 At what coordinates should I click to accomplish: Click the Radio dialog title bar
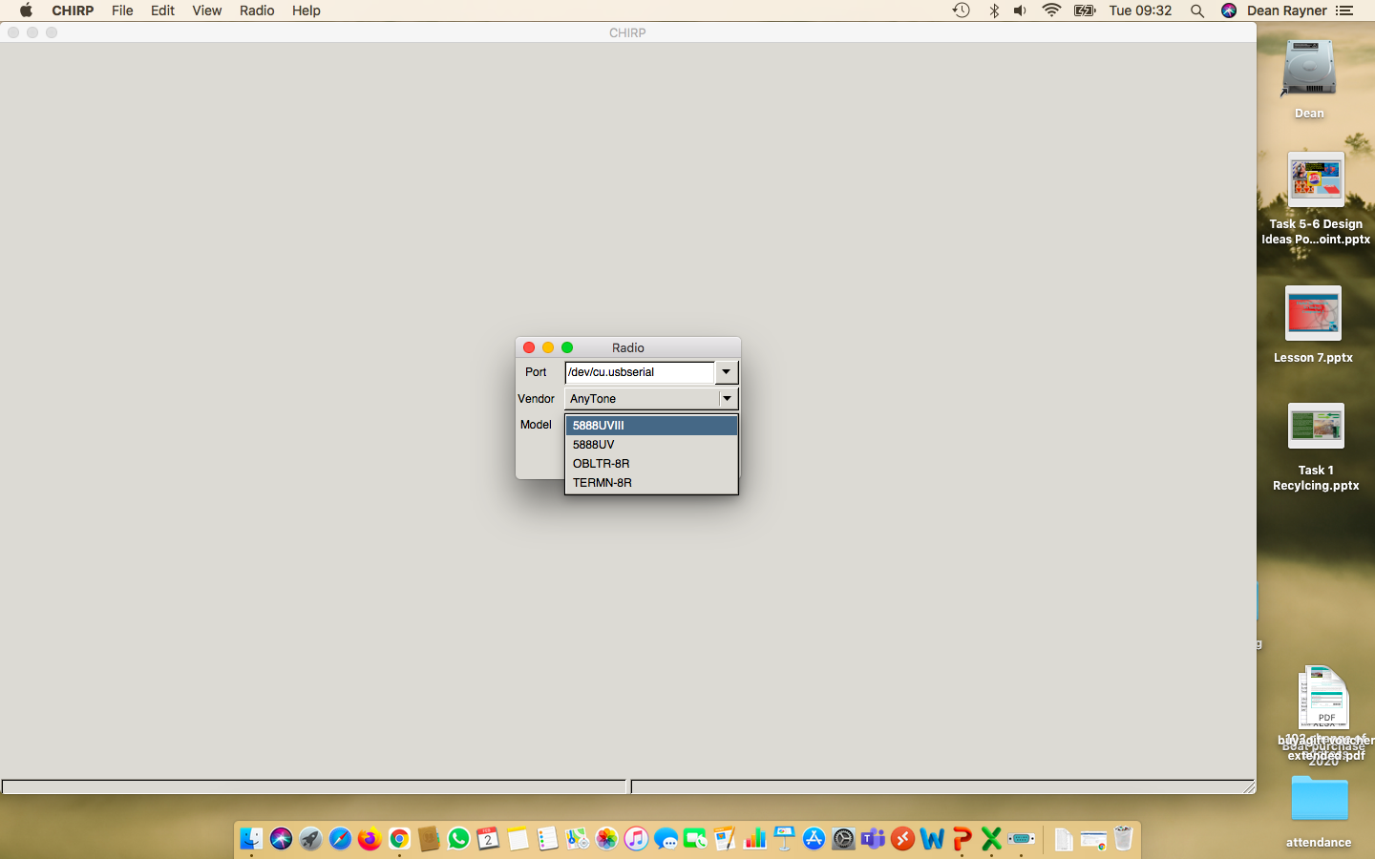628,347
